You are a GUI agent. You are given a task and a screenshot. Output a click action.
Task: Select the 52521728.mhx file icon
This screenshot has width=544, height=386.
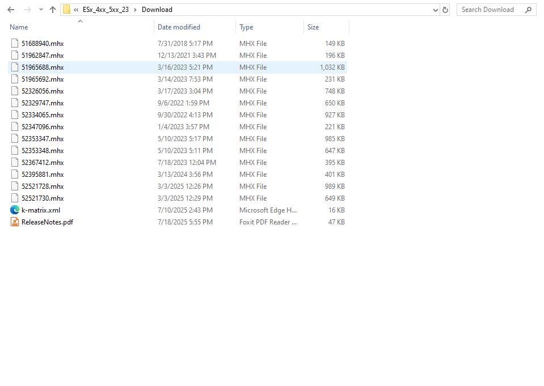click(x=15, y=186)
